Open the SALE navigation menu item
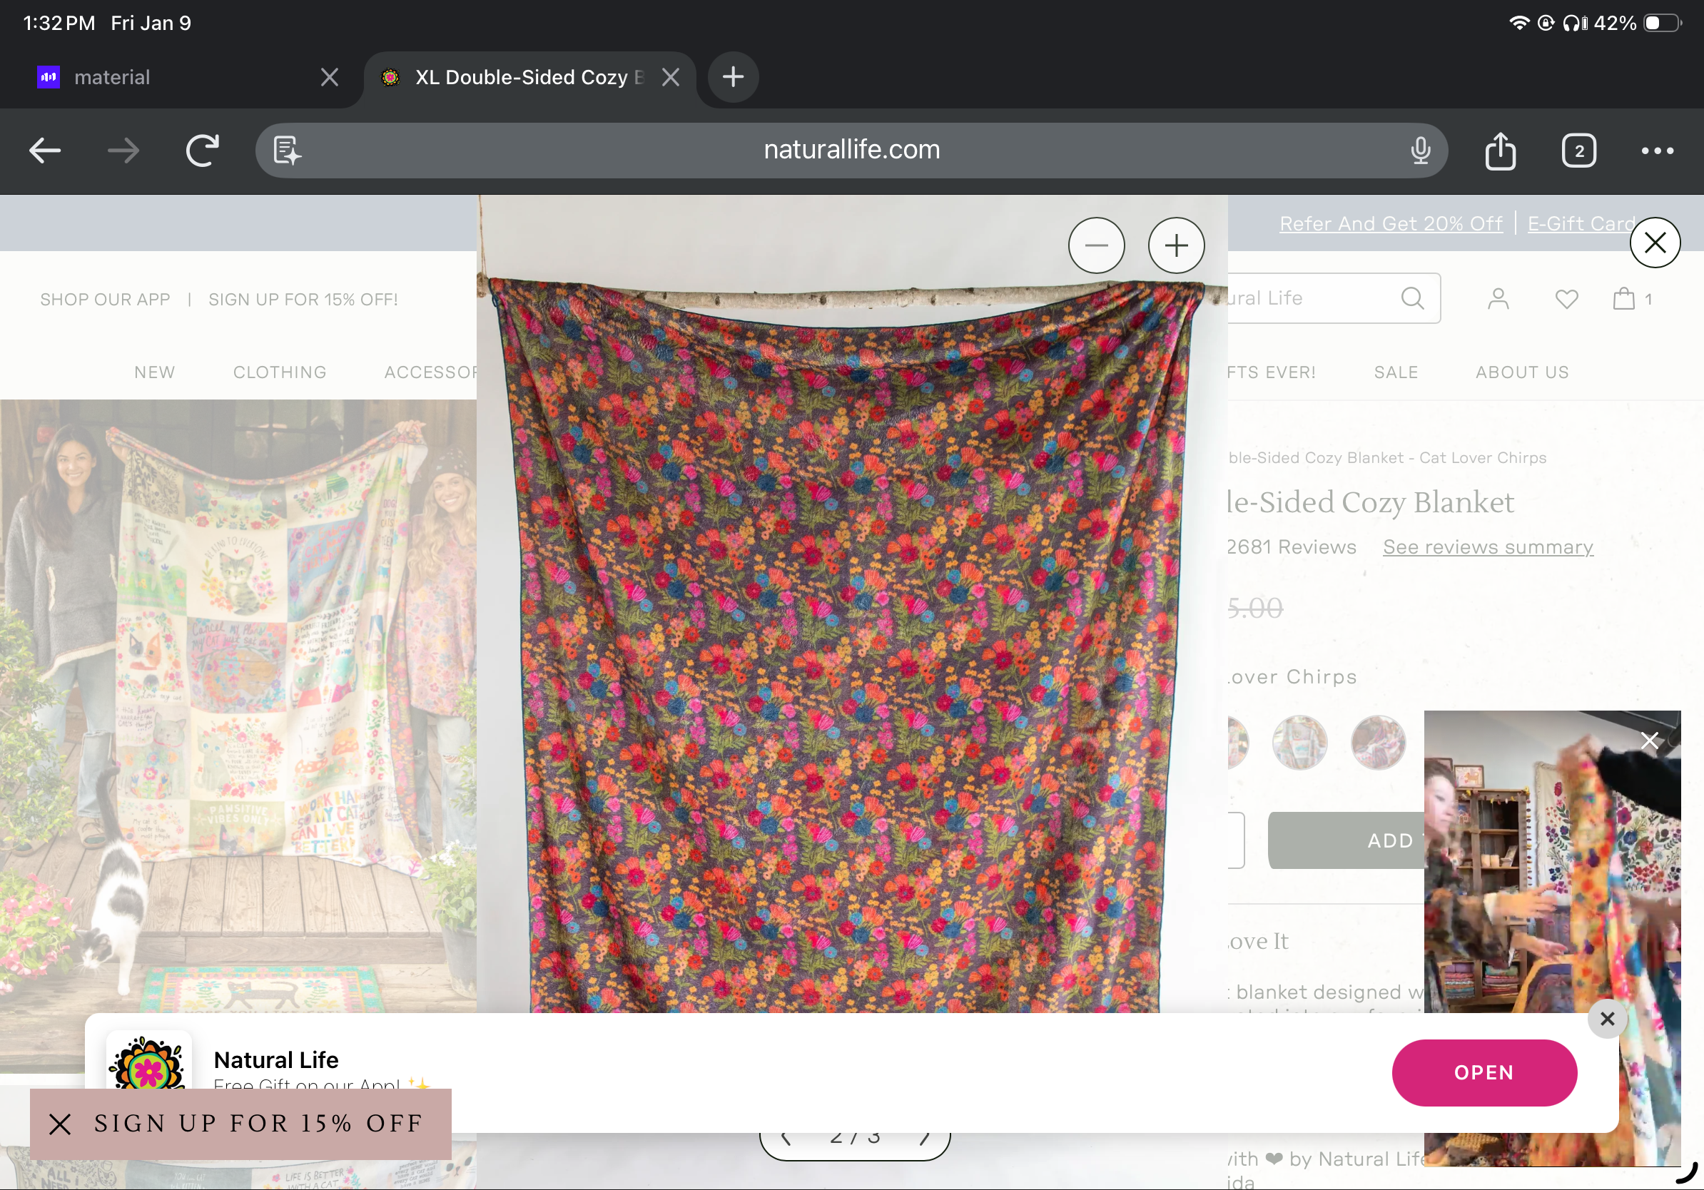The image size is (1704, 1190). click(x=1395, y=372)
